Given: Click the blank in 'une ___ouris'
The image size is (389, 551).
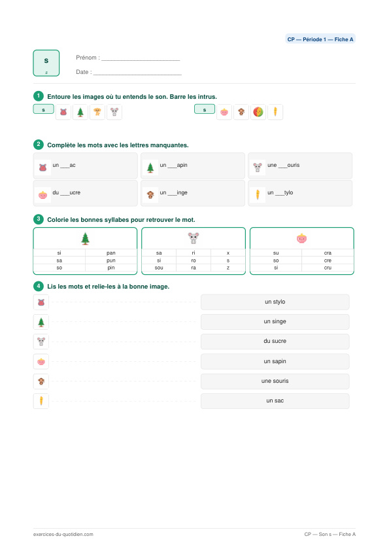Looking at the screenshot, I should [x=282, y=166].
